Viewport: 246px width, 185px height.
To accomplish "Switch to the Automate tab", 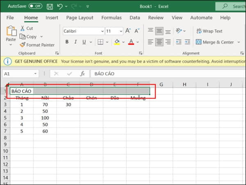I will click(x=201, y=18).
